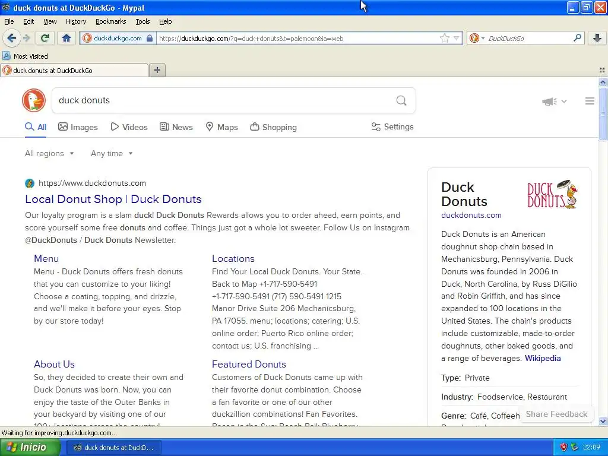This screenshot has height=456, width=608.
Task: Click in the browser URL address field
Action: (x=298, y=39)
